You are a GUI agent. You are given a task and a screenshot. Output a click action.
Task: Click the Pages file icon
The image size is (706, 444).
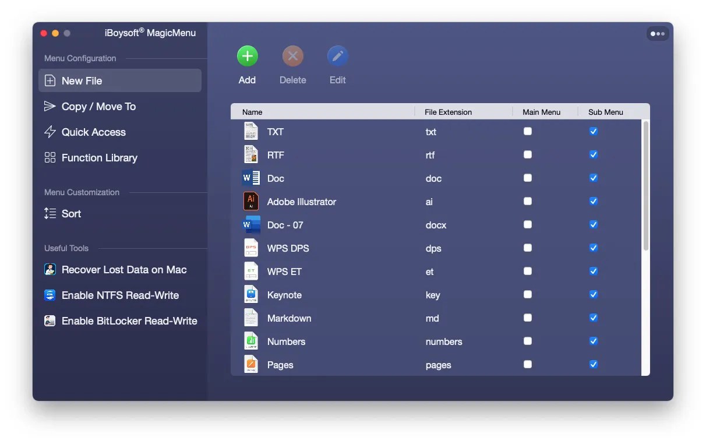[251, 364]
